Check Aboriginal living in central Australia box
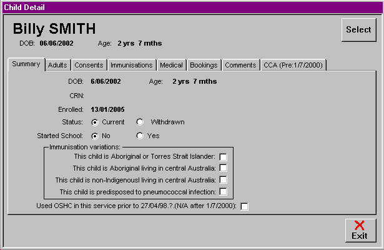Viewport: 384px width, 250px height. click(x=223, y=168)
